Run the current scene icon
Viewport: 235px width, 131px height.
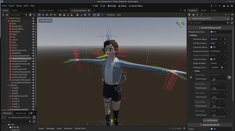pos(224,6)
